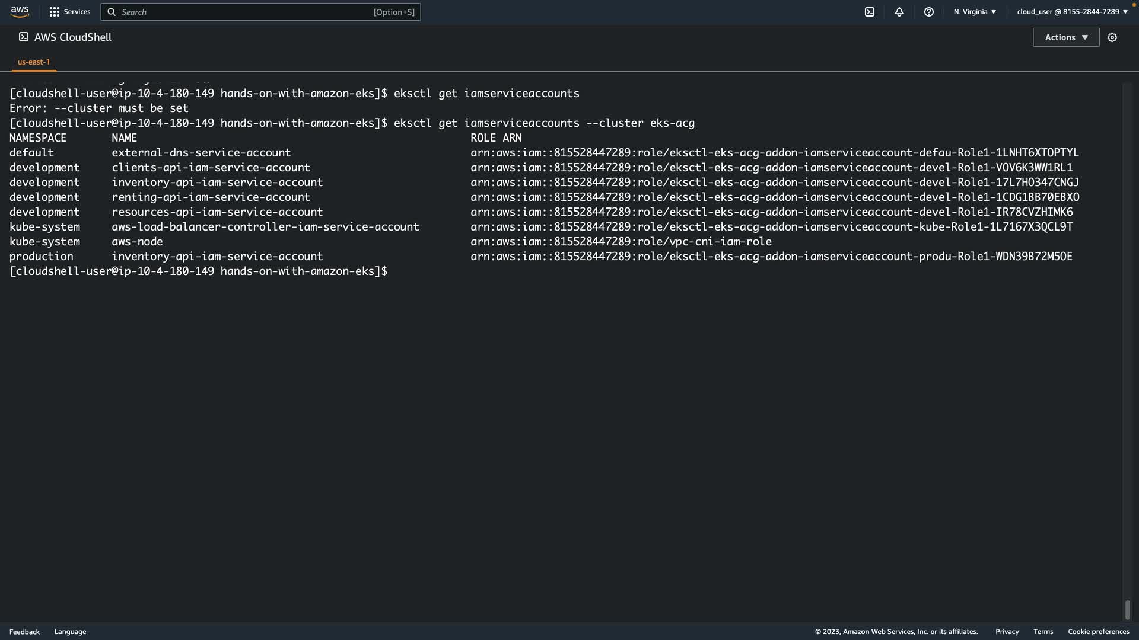Open the Language selector in footer
Viewport: 1139px width, 640px height.
70,632
